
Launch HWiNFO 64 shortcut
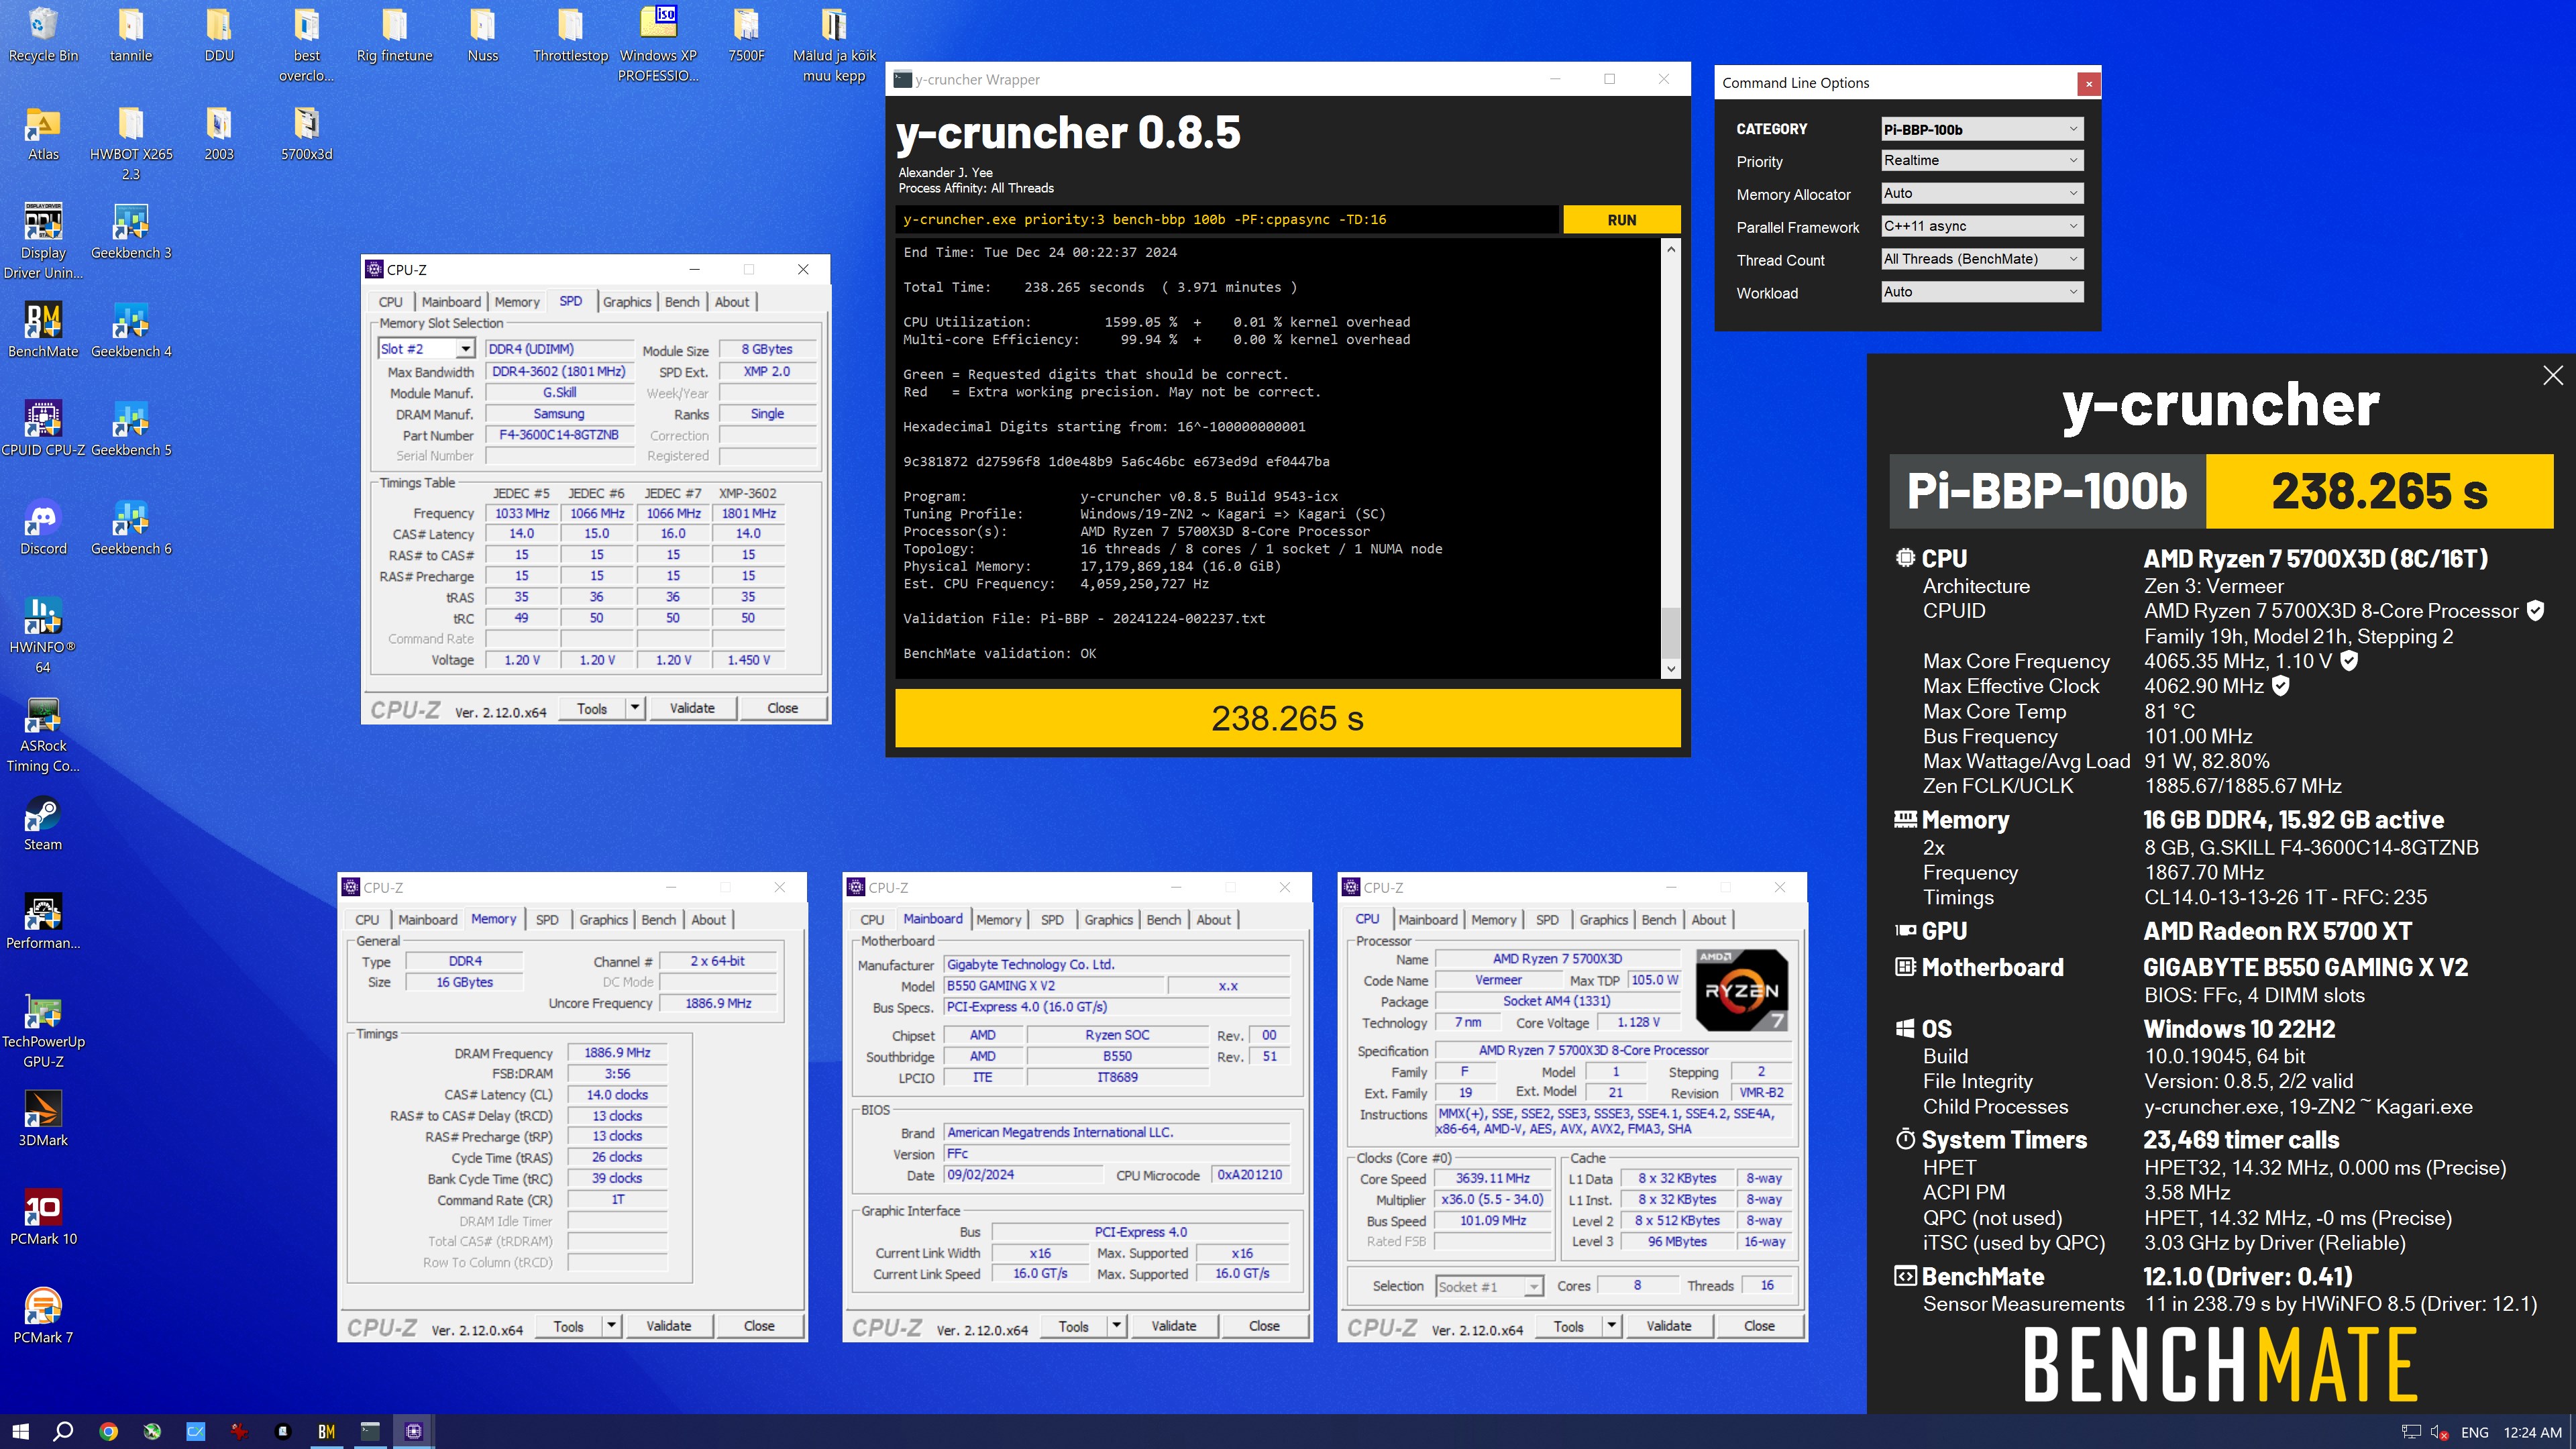43,636
